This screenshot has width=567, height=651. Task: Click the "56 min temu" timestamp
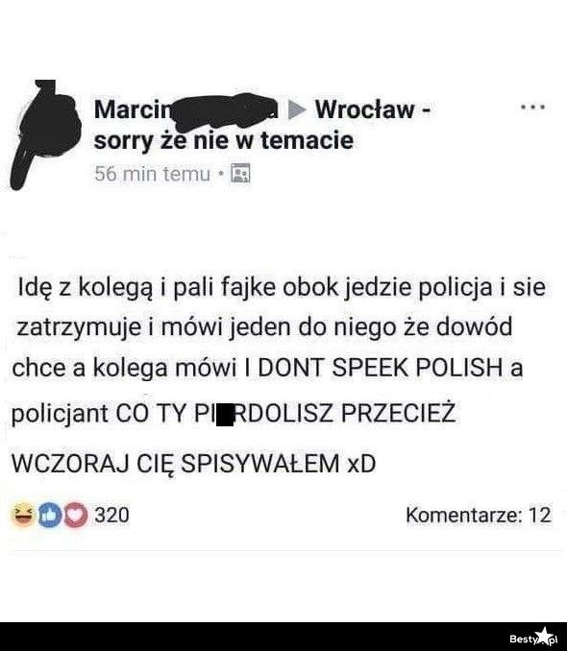(x=152, y=173)
